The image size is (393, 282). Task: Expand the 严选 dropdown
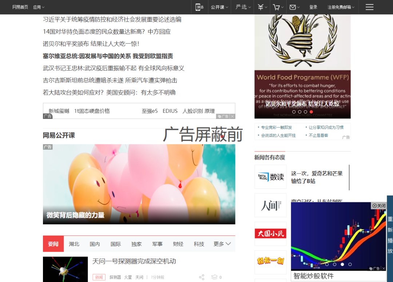[243, 7]
